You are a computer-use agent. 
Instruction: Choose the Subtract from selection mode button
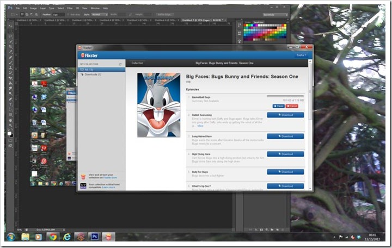[32, 15]
